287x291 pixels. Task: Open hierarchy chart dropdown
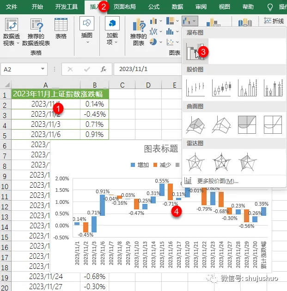point(172,21)
